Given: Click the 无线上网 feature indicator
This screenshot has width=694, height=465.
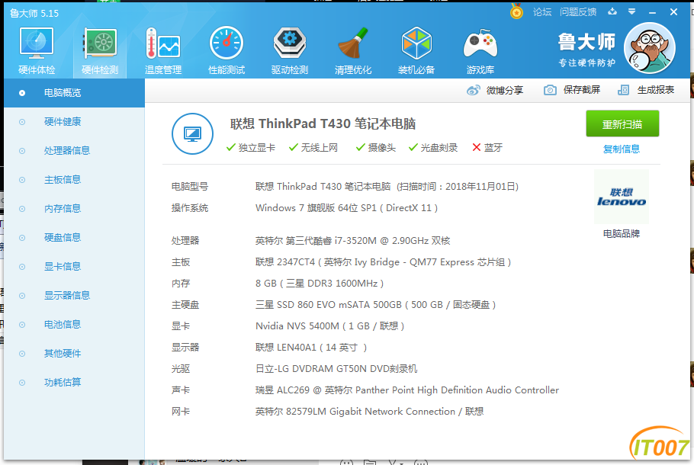Looking at the screenshot, I should point(313,148).
